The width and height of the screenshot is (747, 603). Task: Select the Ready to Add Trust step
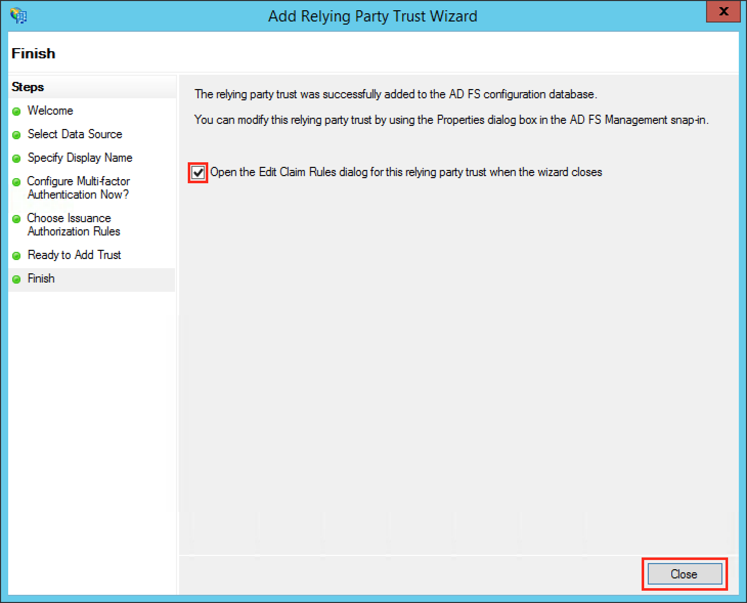74,255
